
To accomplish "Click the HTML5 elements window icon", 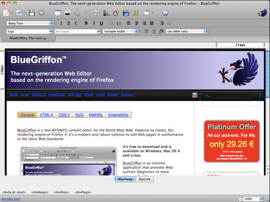I will coord(147,13).
